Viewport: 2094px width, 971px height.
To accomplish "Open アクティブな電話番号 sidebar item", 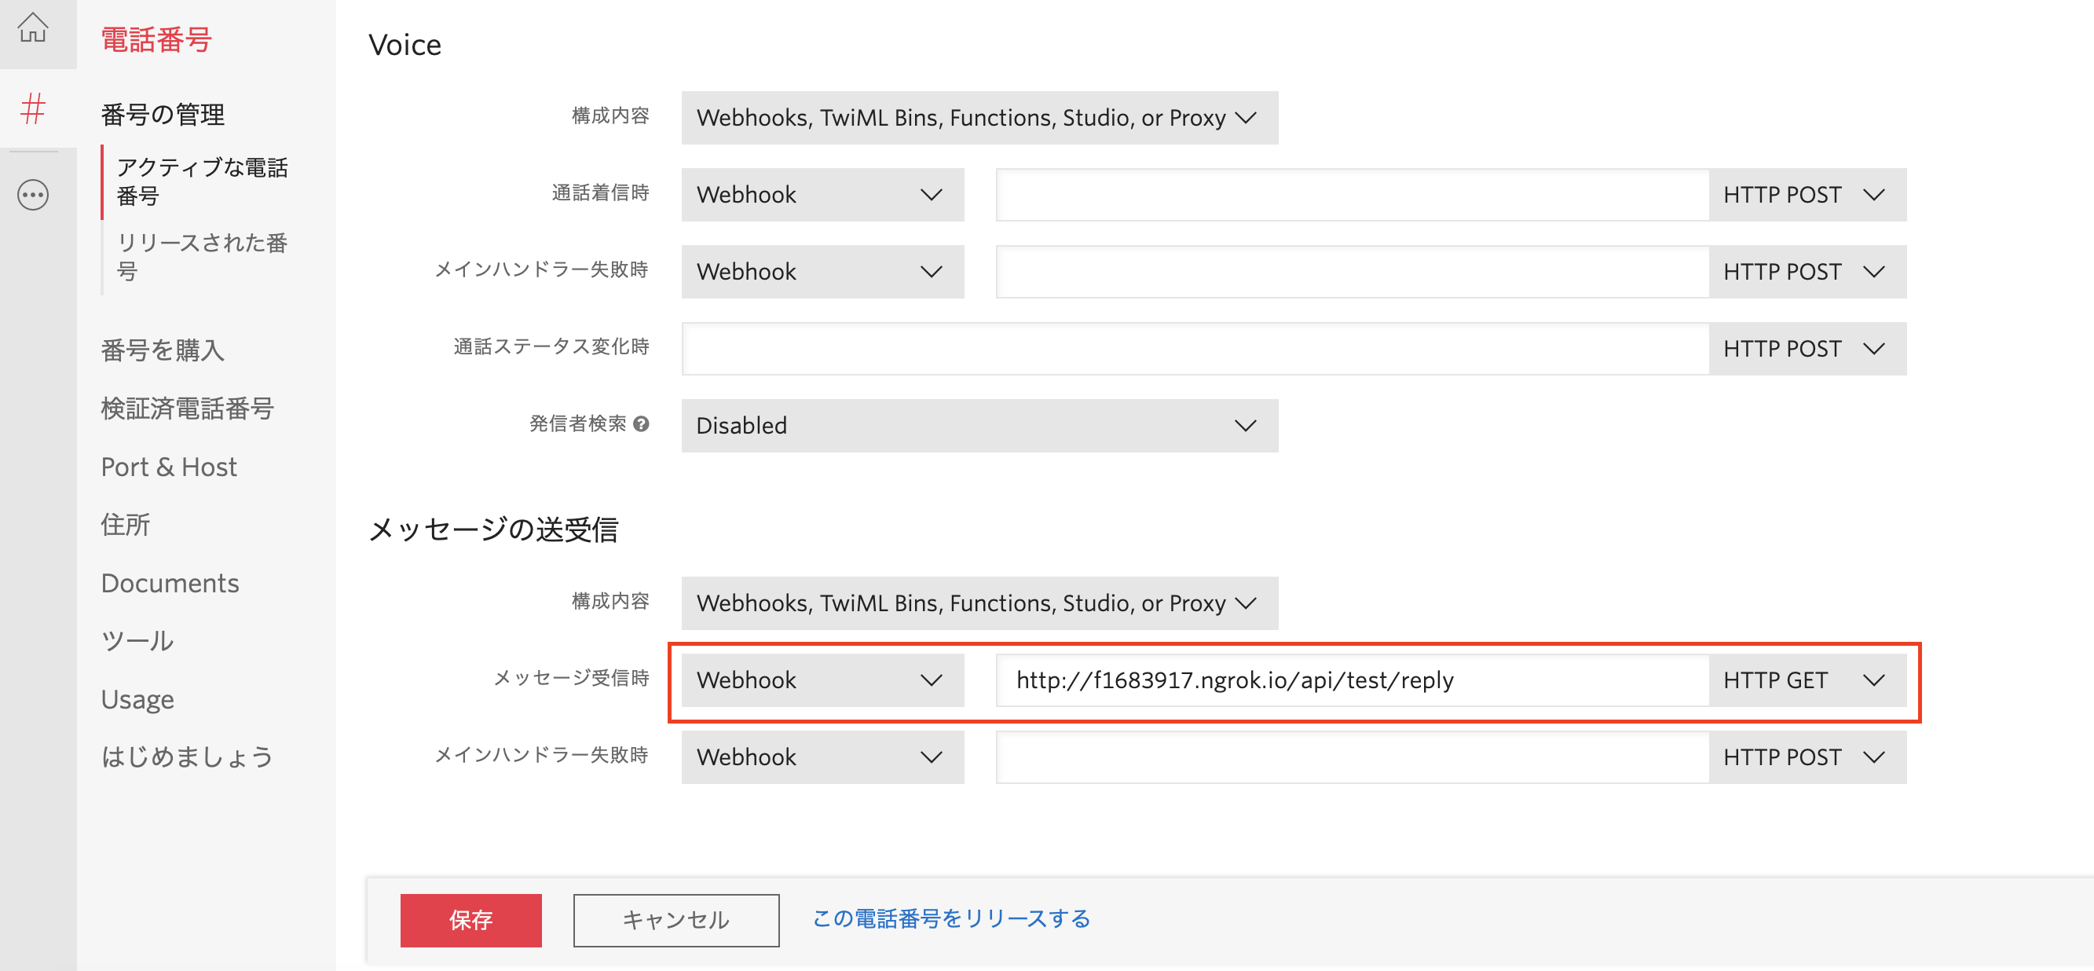I will [x=202, y=181].
